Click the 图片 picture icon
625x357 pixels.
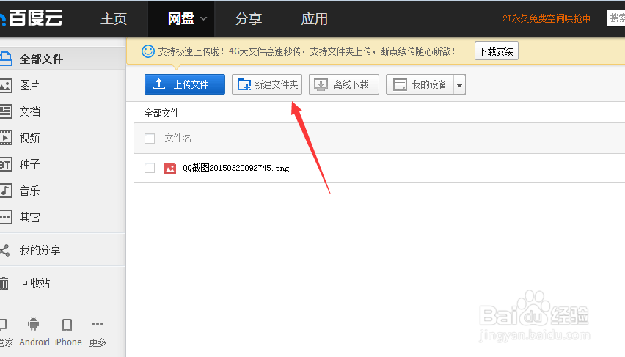6,85
